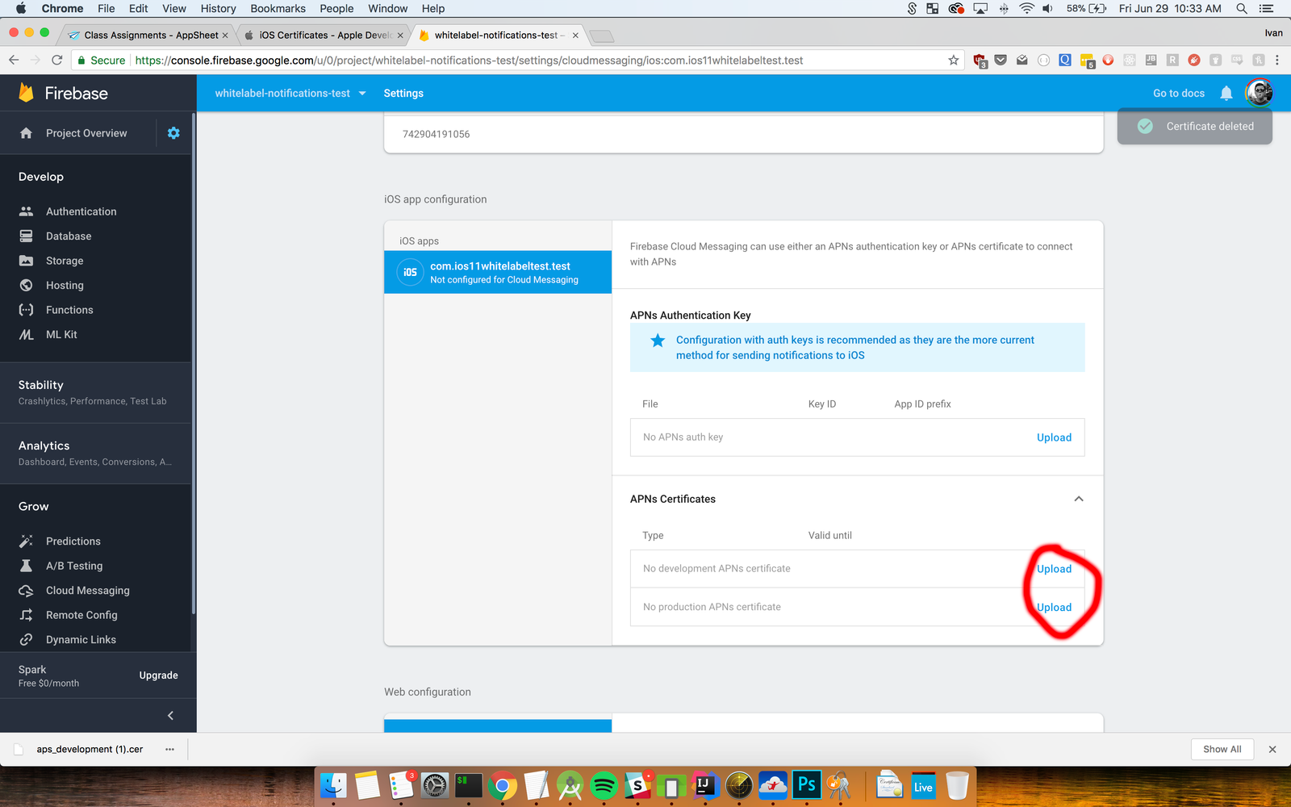Image resolution: width=1291 pixels, height=807 pixels.
Task: Collapse the APNs Certificates section
Action: (x=1079, y=499)
